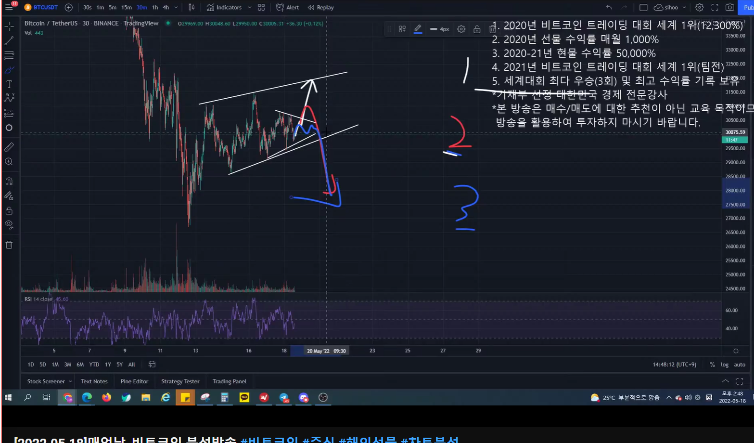This screenshot has width=754, height=443.
Task: Open the icons shape tool circle
Action: 9,128
